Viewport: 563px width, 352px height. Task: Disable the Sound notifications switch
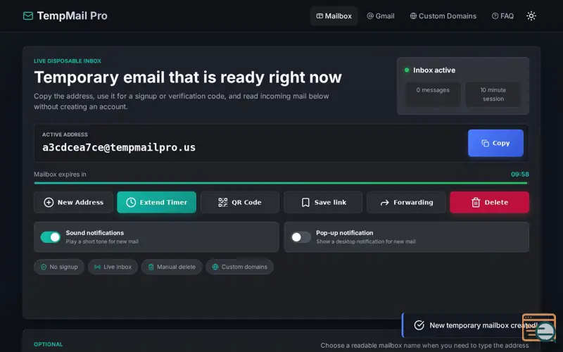coord(50,237)
